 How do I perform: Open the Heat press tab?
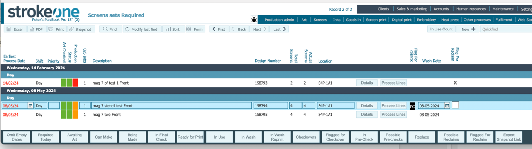pyautogui.click(x=450, y=20)
